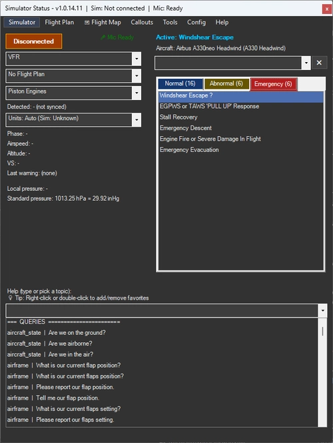Open the Flight Plan menu
The height and width of the screenshot is (443, 333).
point(59,22)
